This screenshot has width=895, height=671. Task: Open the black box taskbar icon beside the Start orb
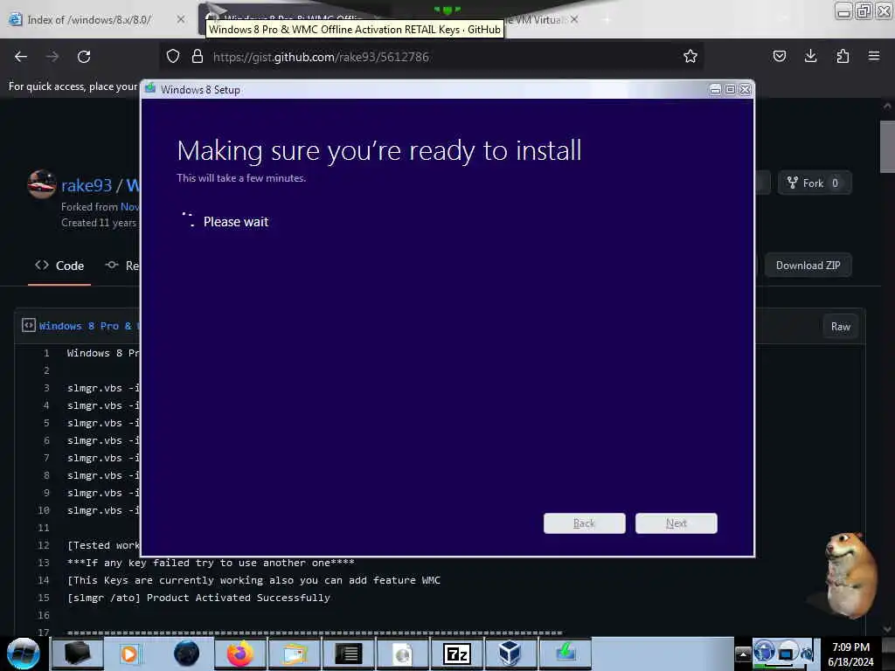click(78, 654)
